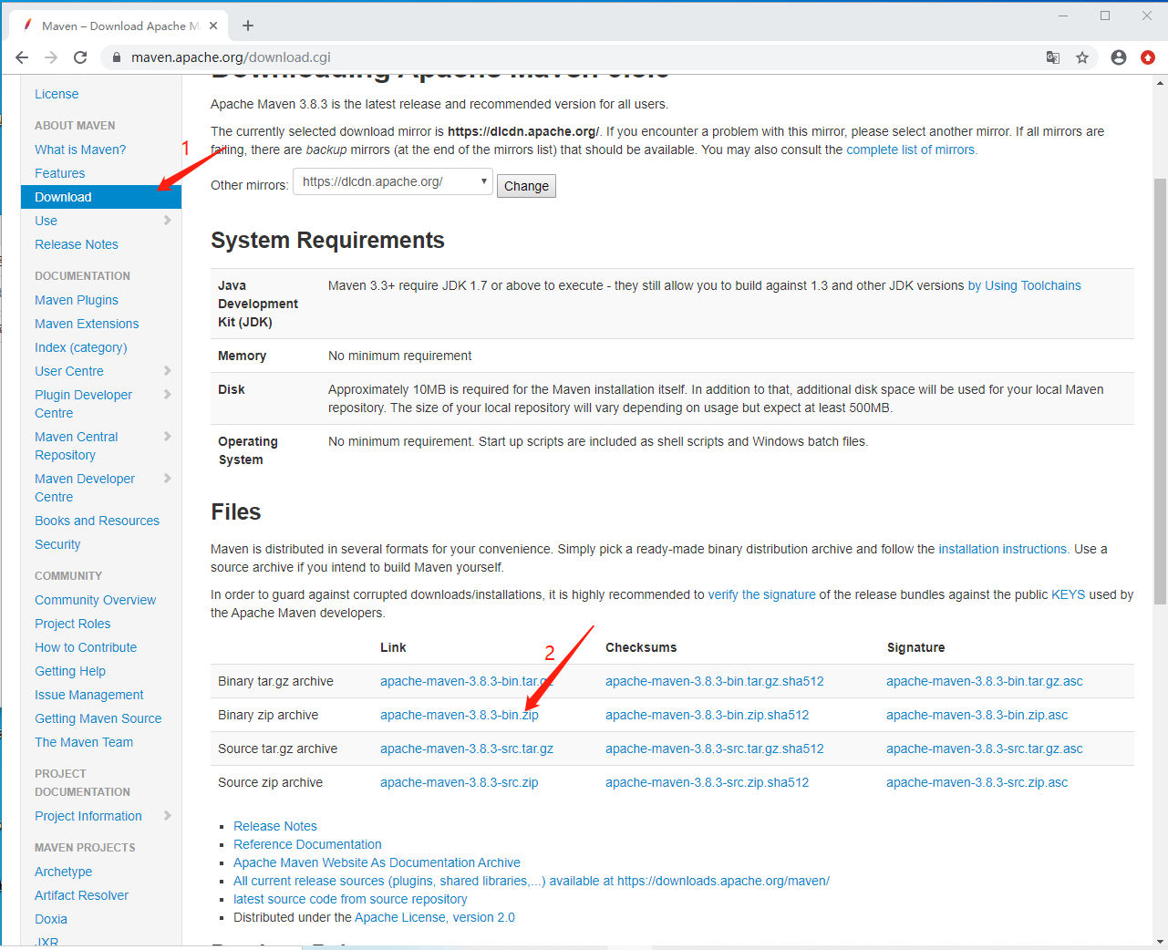Expand the Maven Developer Centre chevron
1168x950 pixels.
(167, 479)
